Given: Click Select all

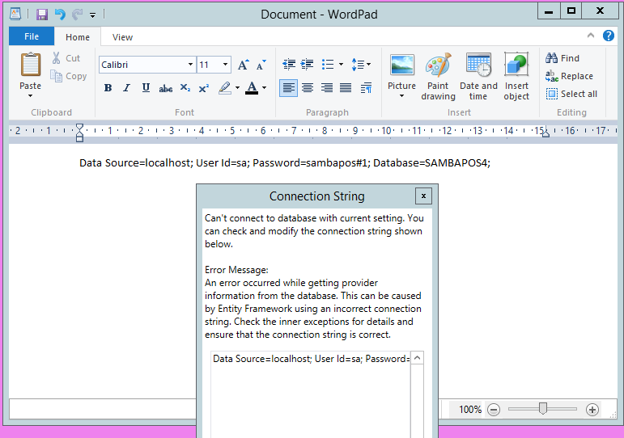Looking at the screenshot, I should [571, 94].
